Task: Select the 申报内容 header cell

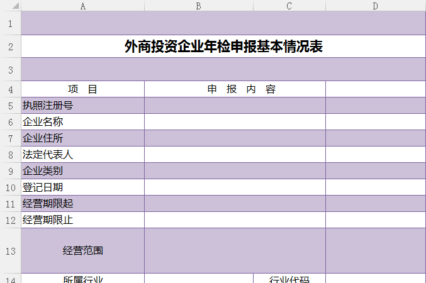Action: (235, 89)
